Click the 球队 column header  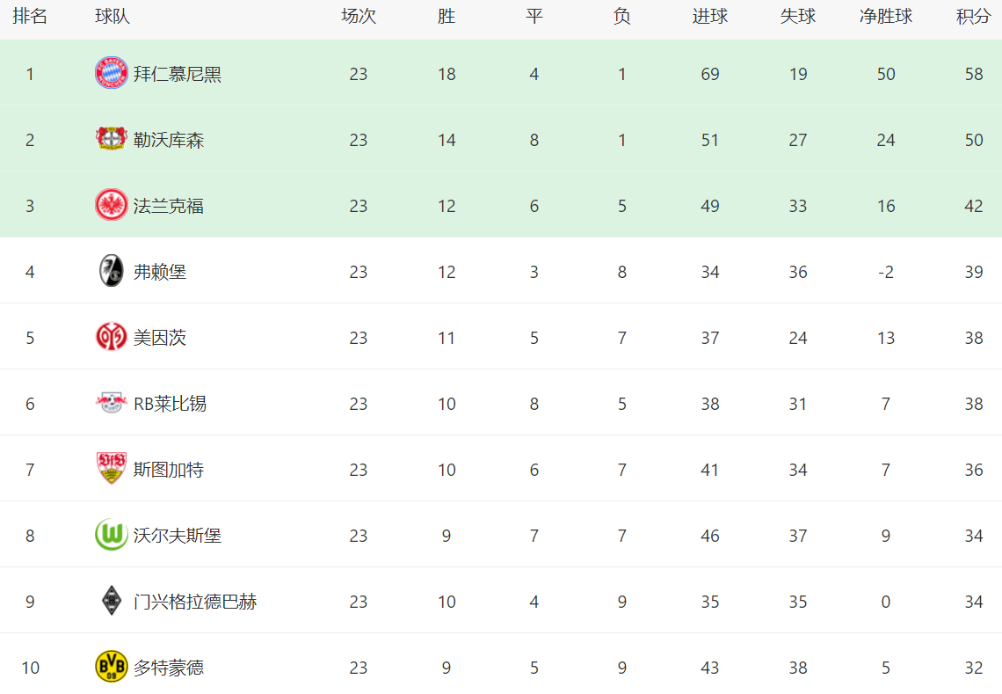113,17
